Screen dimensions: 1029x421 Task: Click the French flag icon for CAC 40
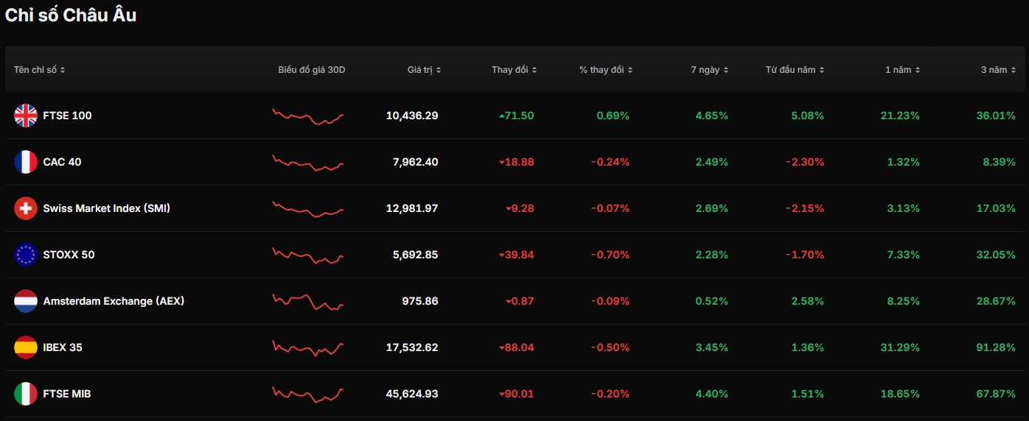click(x=26, y=162)
